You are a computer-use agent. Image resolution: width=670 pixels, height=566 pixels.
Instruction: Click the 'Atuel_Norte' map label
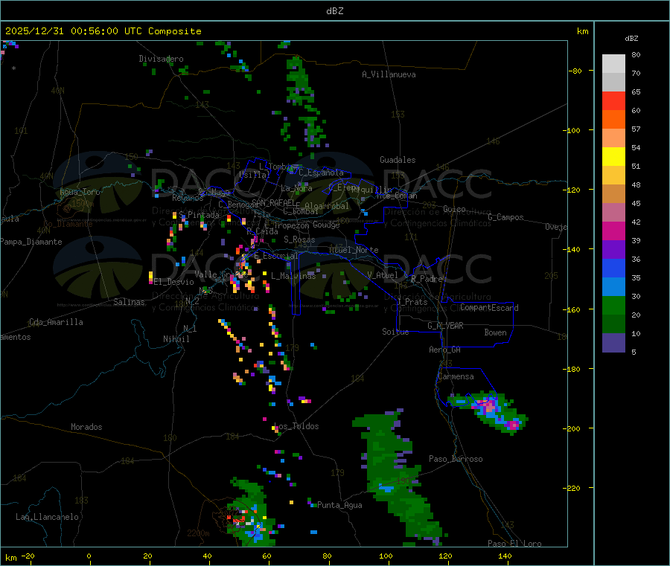[354, 250]
